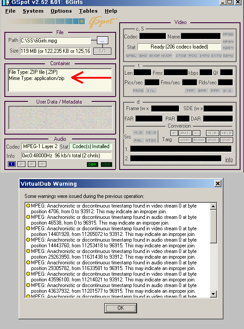This screenshot has height=329, width=244.
Task: Toggle the PAL source option
Action: coord(138,140)
